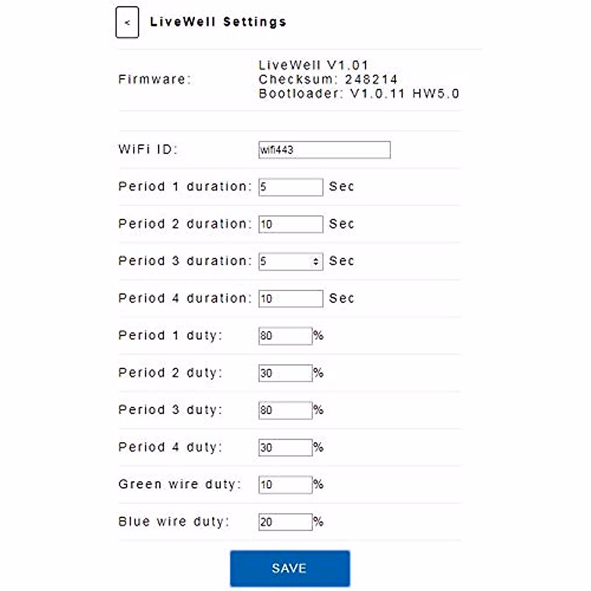Click the Bootloader V1.0.11 HW5.0 line
The height and width of the screenshot is (591, 591).
[359, 94]
